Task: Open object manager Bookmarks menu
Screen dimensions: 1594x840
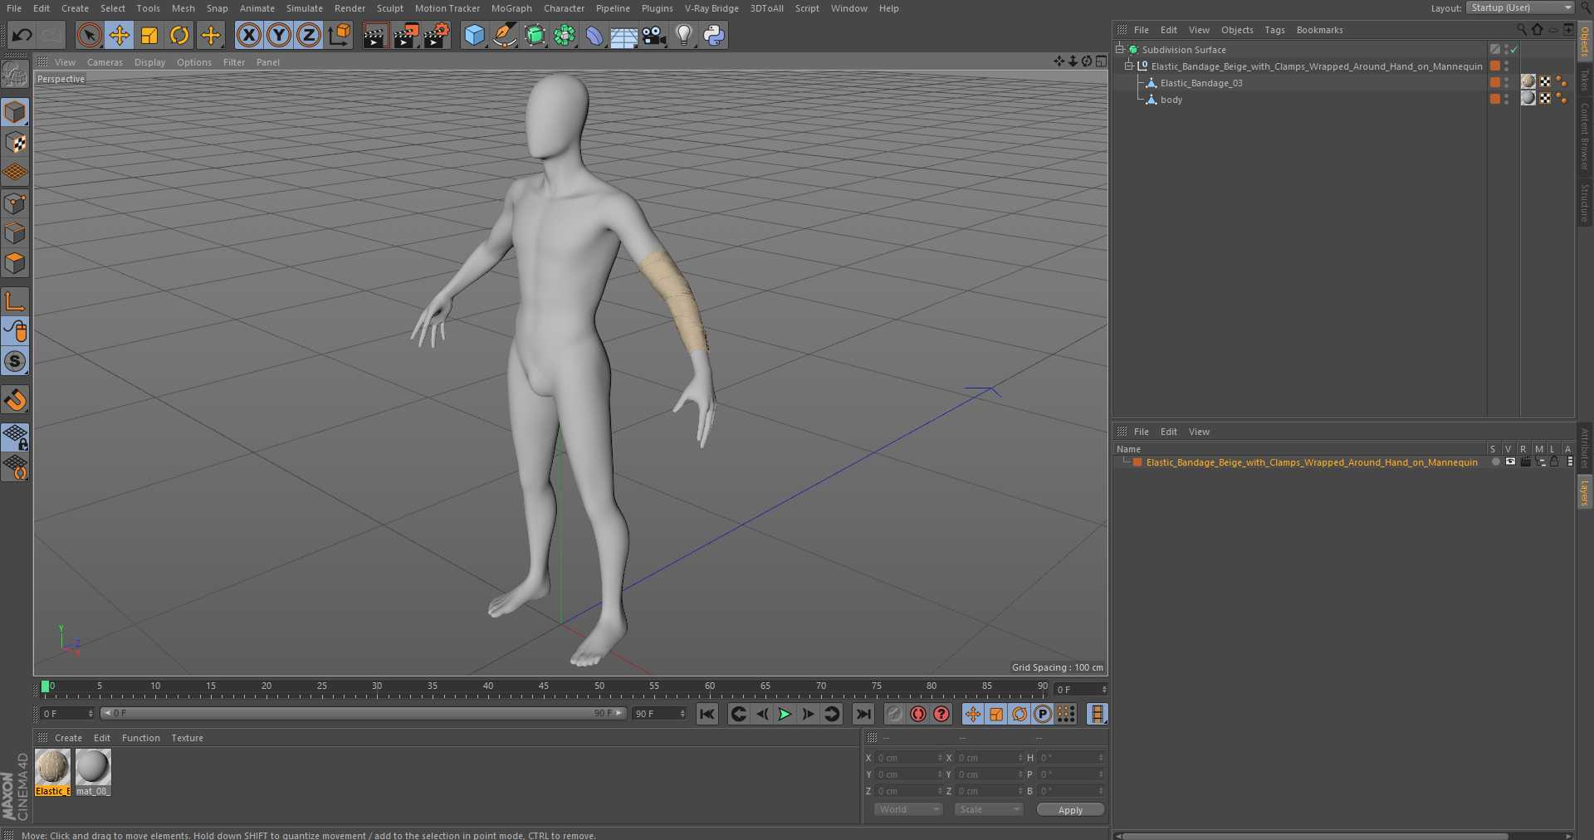Action: [1319, 30]
